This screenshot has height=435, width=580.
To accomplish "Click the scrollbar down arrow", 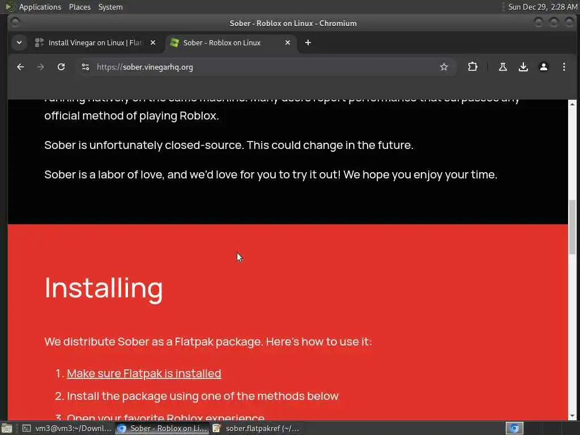I will 572,416.
